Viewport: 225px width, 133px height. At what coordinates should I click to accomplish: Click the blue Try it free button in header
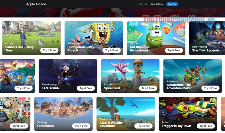pyautogui.click(x=172, y=4)
